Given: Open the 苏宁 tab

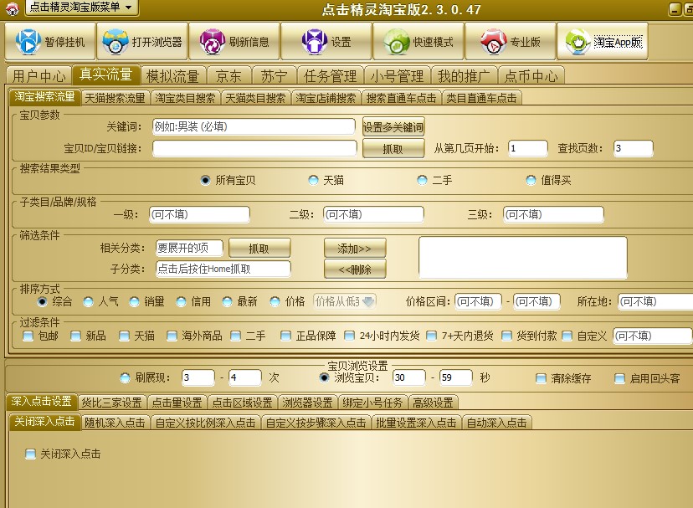Looking at the screenshot, I should click(274, 76).
